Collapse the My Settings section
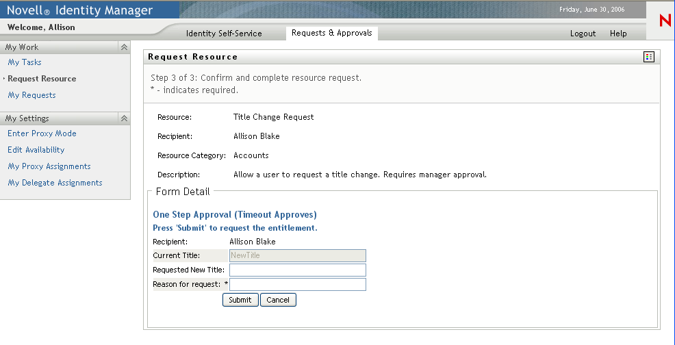 (124, 118)
